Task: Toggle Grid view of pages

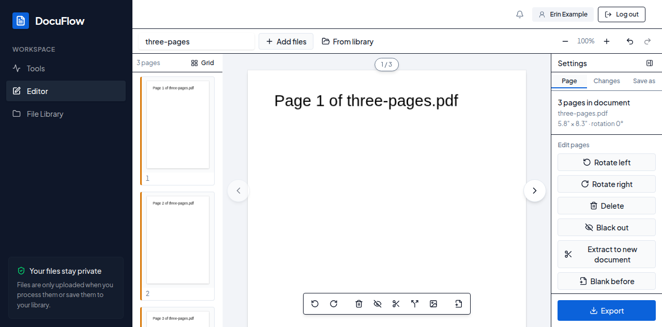Action: [x=202, y=63]
